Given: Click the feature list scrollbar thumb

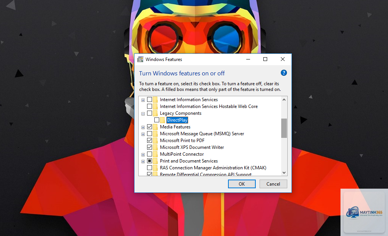Looking at the screenshot, I should 284,128.
